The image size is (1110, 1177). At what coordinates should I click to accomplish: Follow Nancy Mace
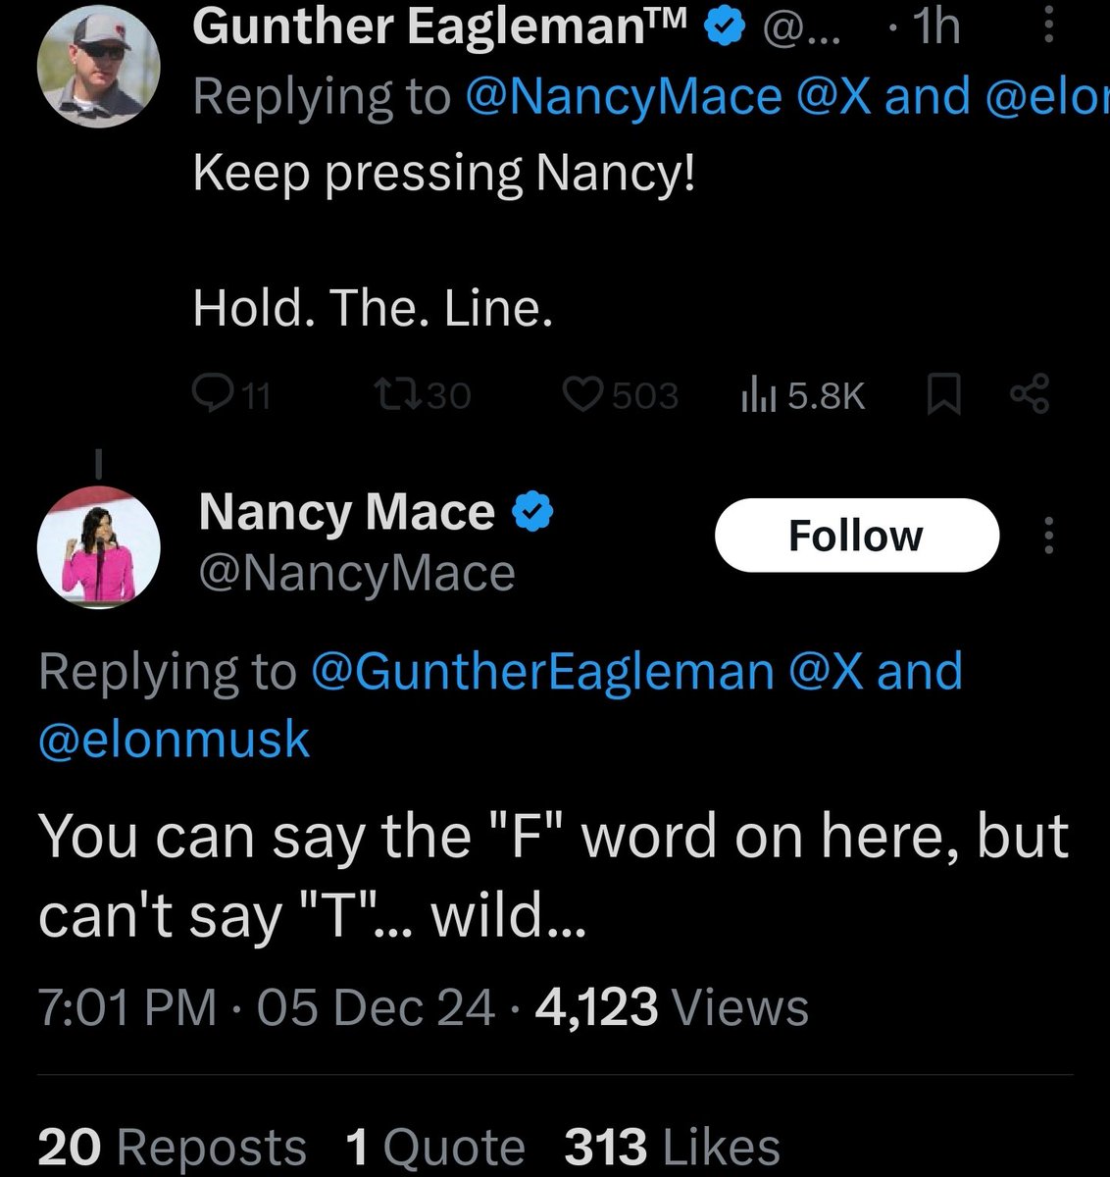coord(856,536)
